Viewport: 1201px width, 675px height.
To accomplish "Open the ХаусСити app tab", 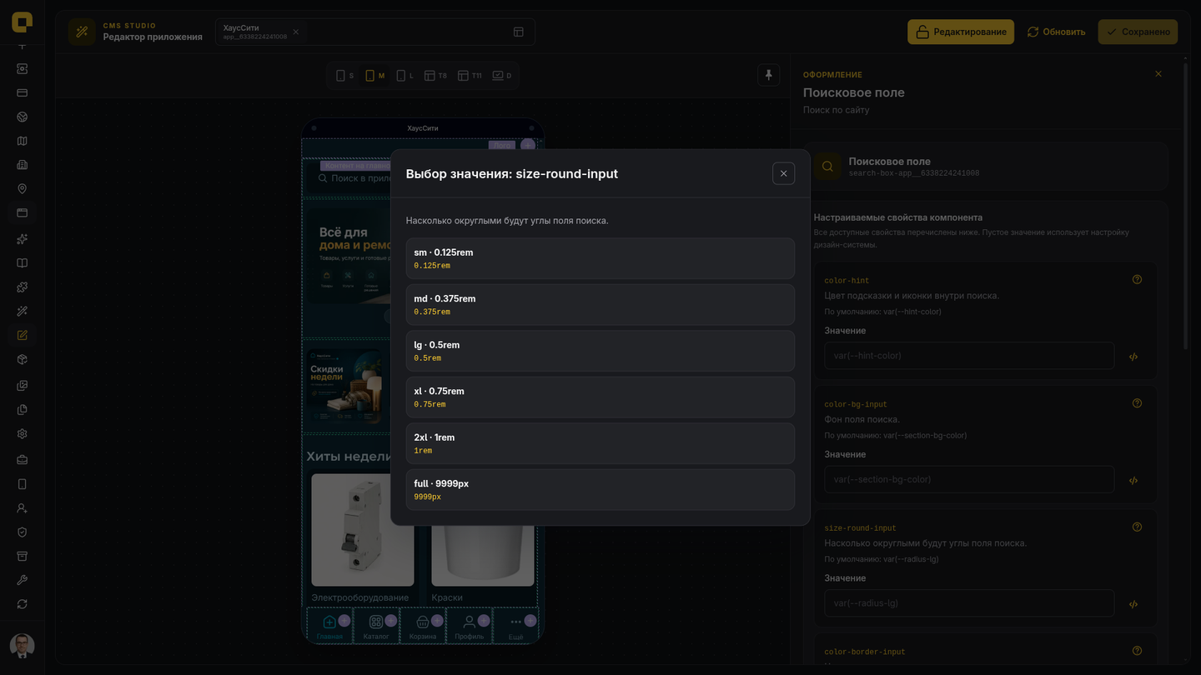I will click(x=255, y=32).
